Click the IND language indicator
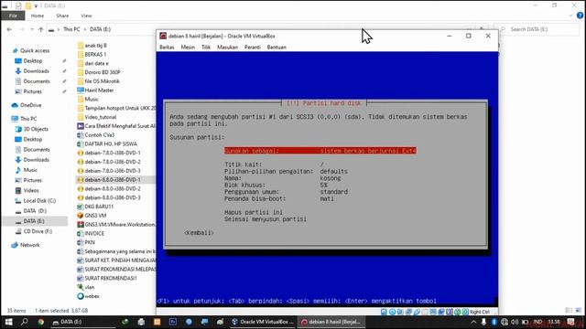 537,322
